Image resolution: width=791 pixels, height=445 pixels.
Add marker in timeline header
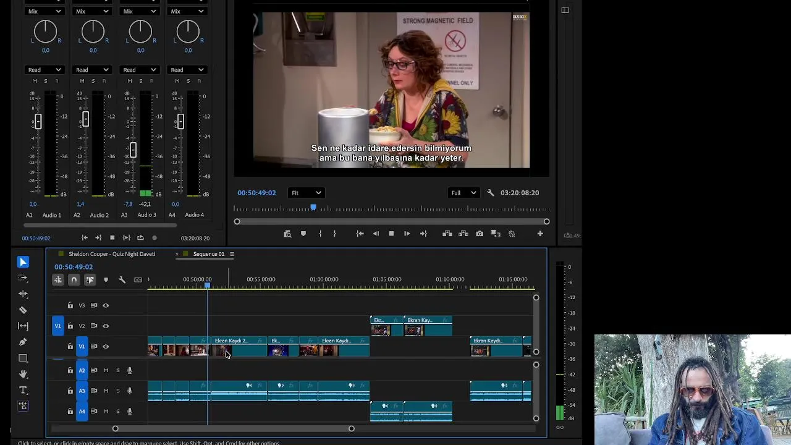tap(106, 280)
